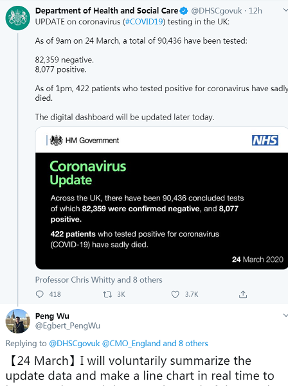Click the Peng Wu display name
This screenshot has height=386, width=288.
click(x=52, y=316)
